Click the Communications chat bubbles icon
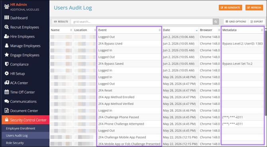This screenshot has height=147, width=267. point(7,101)
